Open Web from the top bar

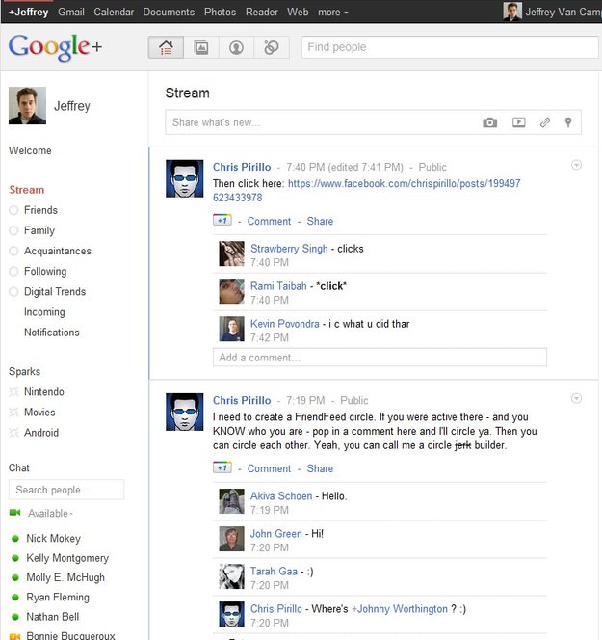click(x=298, y=13)
